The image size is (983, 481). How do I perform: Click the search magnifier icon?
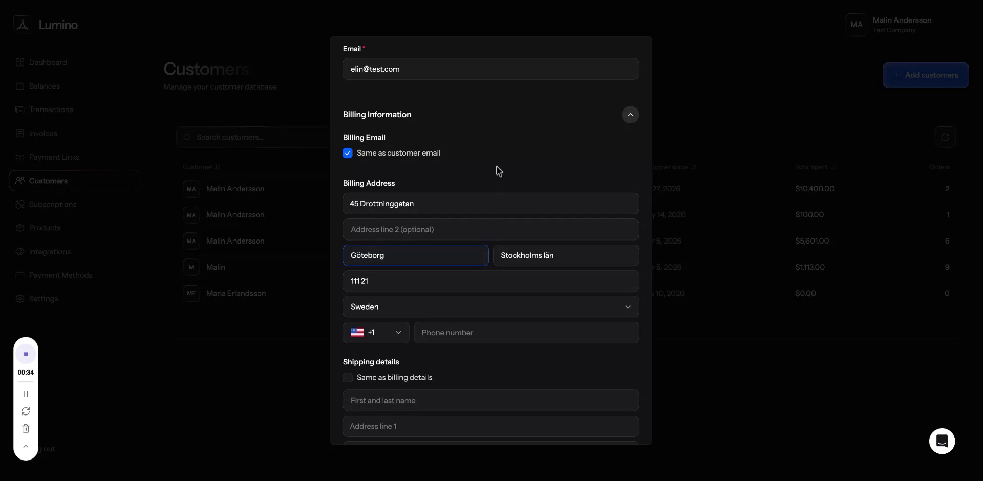187,137
